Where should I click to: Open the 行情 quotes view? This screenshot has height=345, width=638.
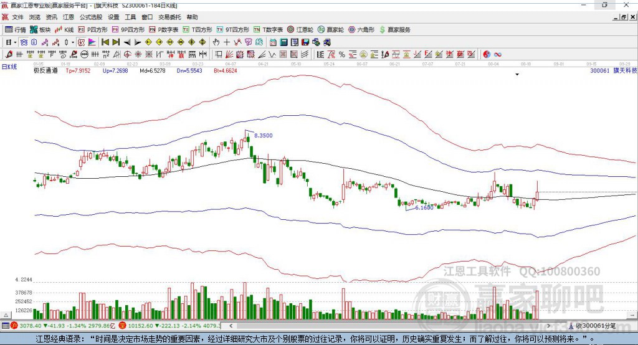16,30
